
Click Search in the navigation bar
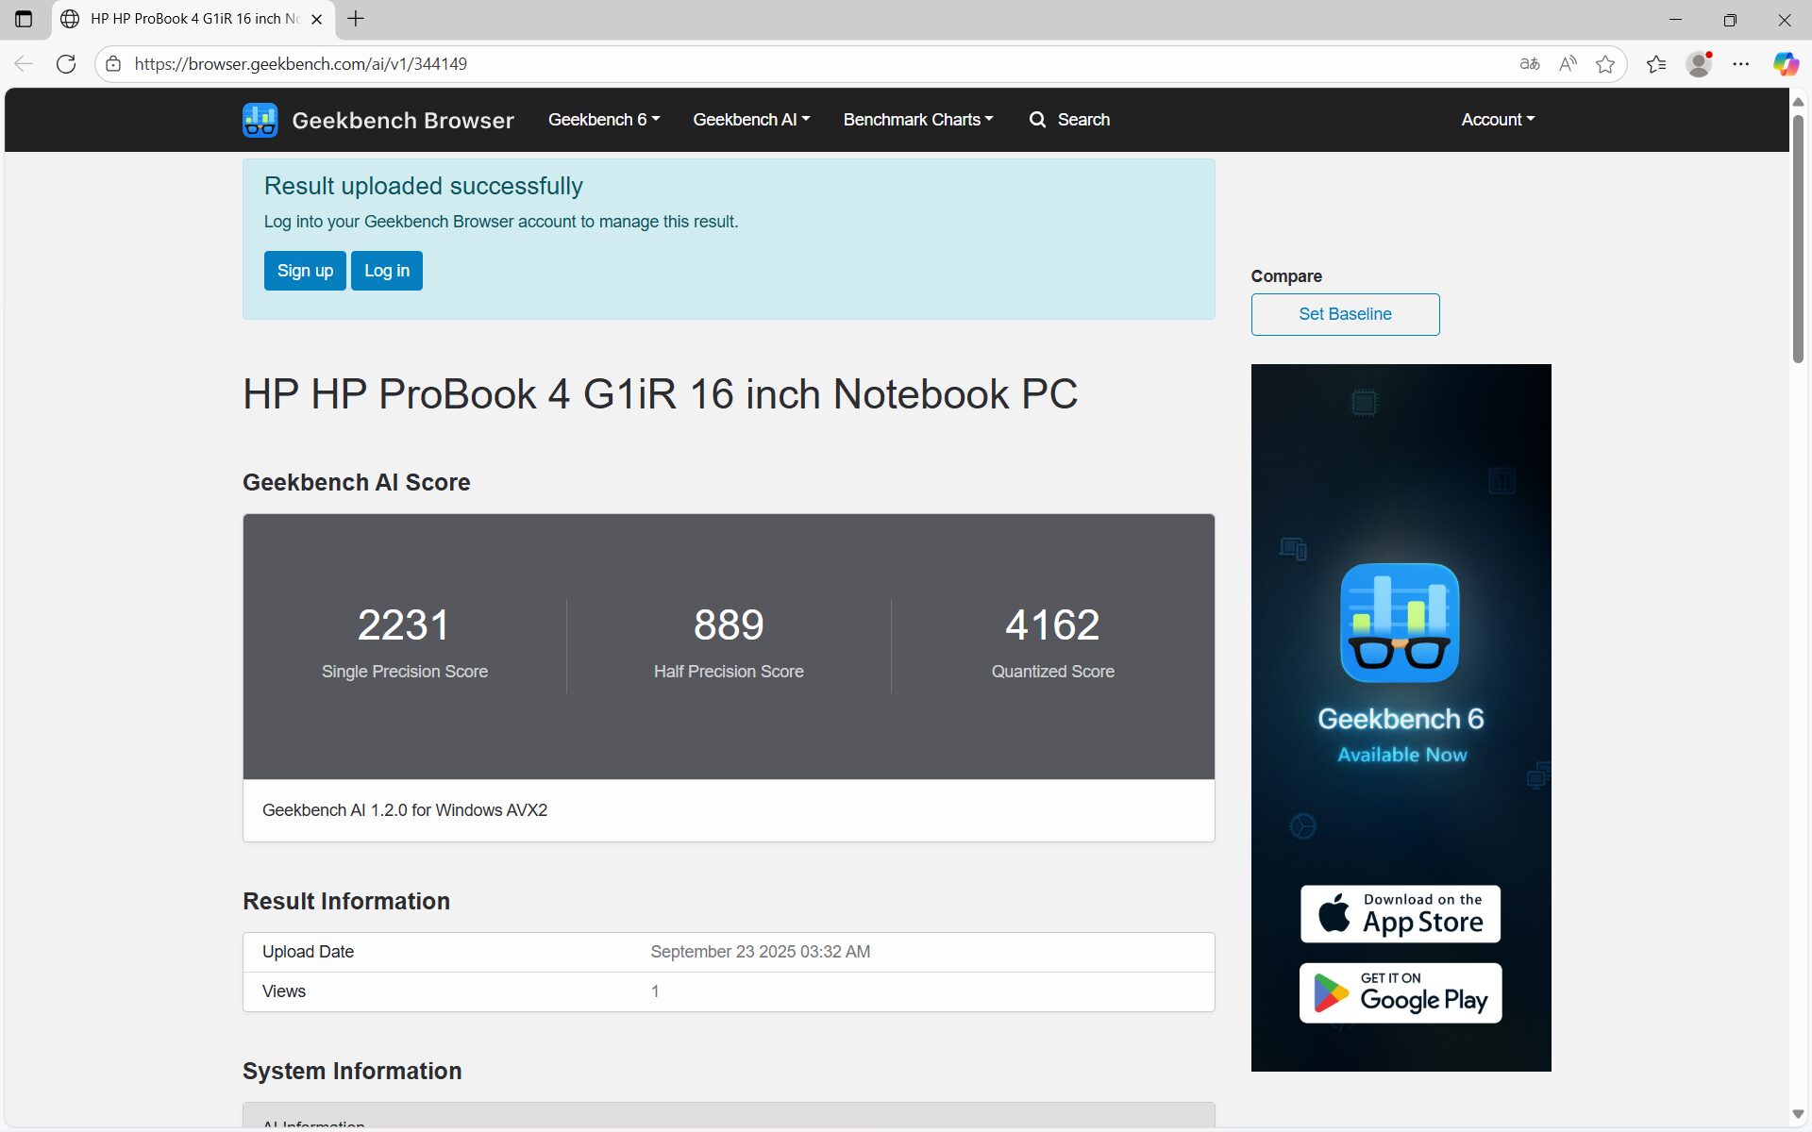[1069, 120]
